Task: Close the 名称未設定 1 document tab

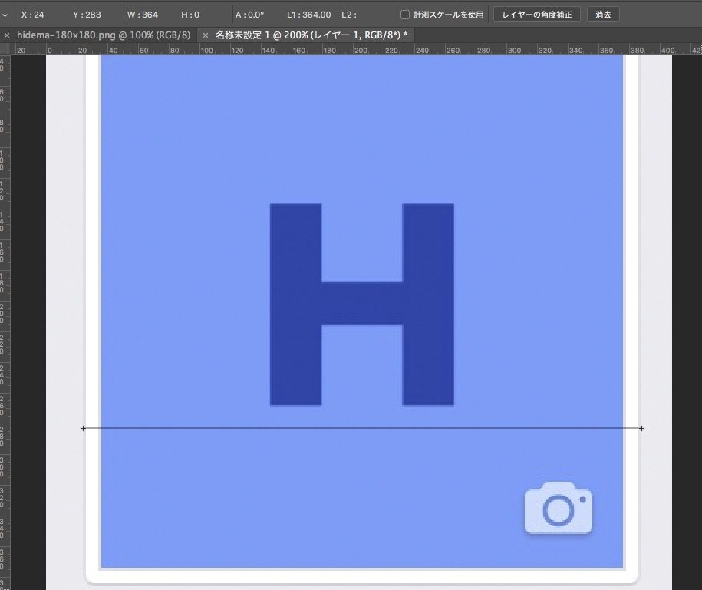Action: (205, 35)
